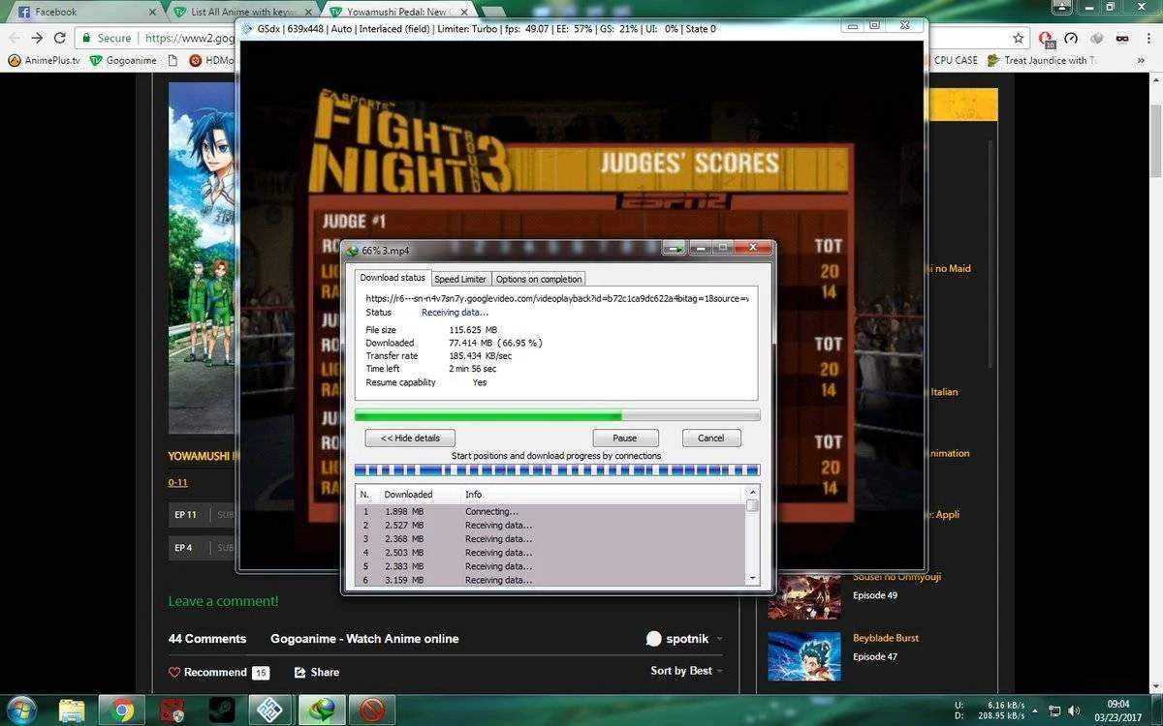The height and width of the screenshot is (726, 1163).
Task: Open the Speed Limiter tab
Action: click(x=460, y=279)
